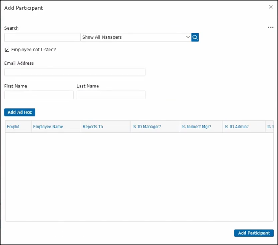
Task: Click the Add Ad Hoc button
Action: [20, 112]
